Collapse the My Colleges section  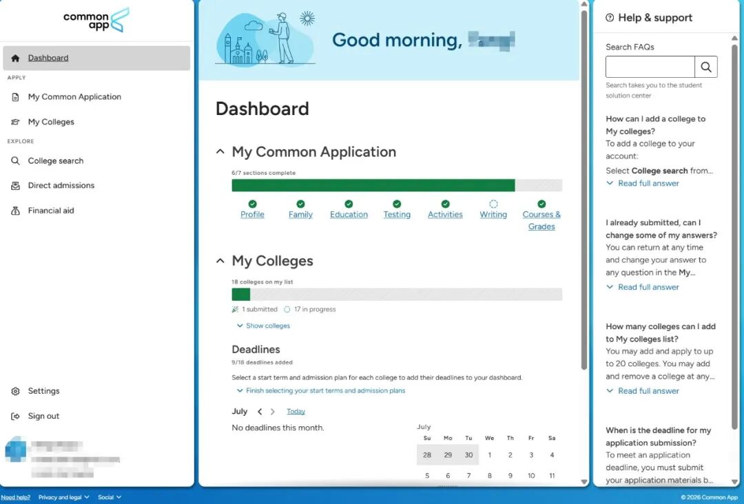click(x=220, y=261)
